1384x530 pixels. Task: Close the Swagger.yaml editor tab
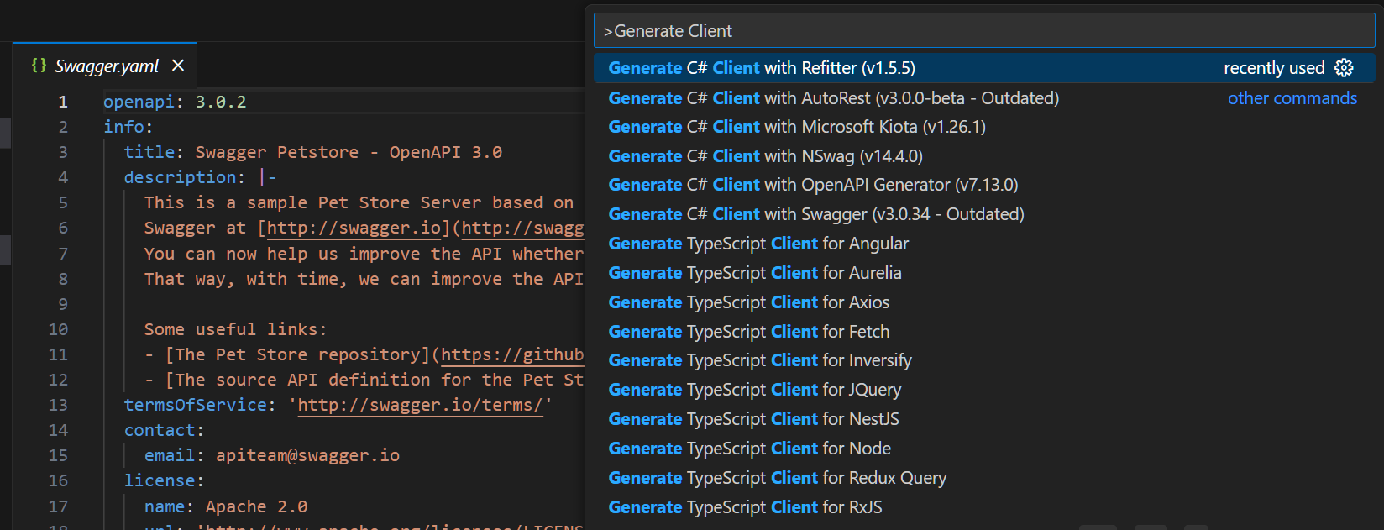click(178, 66)
